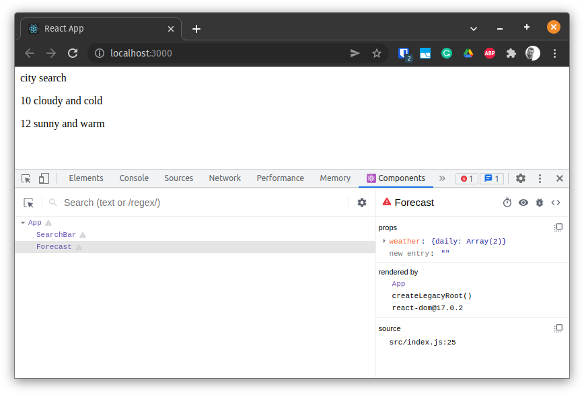The width and height of the screenshot is (584, 395).
Task: Select SearchBar component in tree
Action: 56,235
